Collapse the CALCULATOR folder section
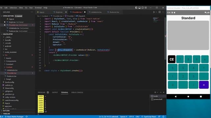 click(x=8, y=34)
